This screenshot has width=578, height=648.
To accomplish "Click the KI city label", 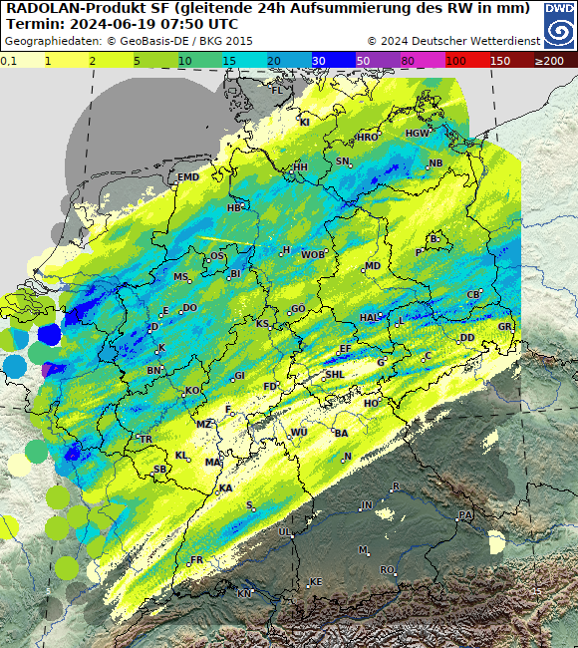I will [x=305, y=122].
